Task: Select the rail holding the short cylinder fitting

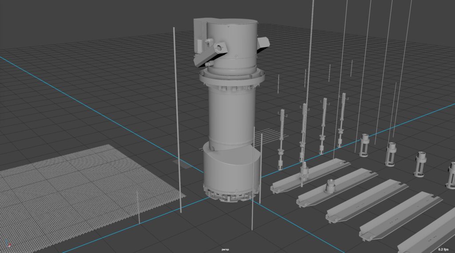Action: [x=337, y=188]
